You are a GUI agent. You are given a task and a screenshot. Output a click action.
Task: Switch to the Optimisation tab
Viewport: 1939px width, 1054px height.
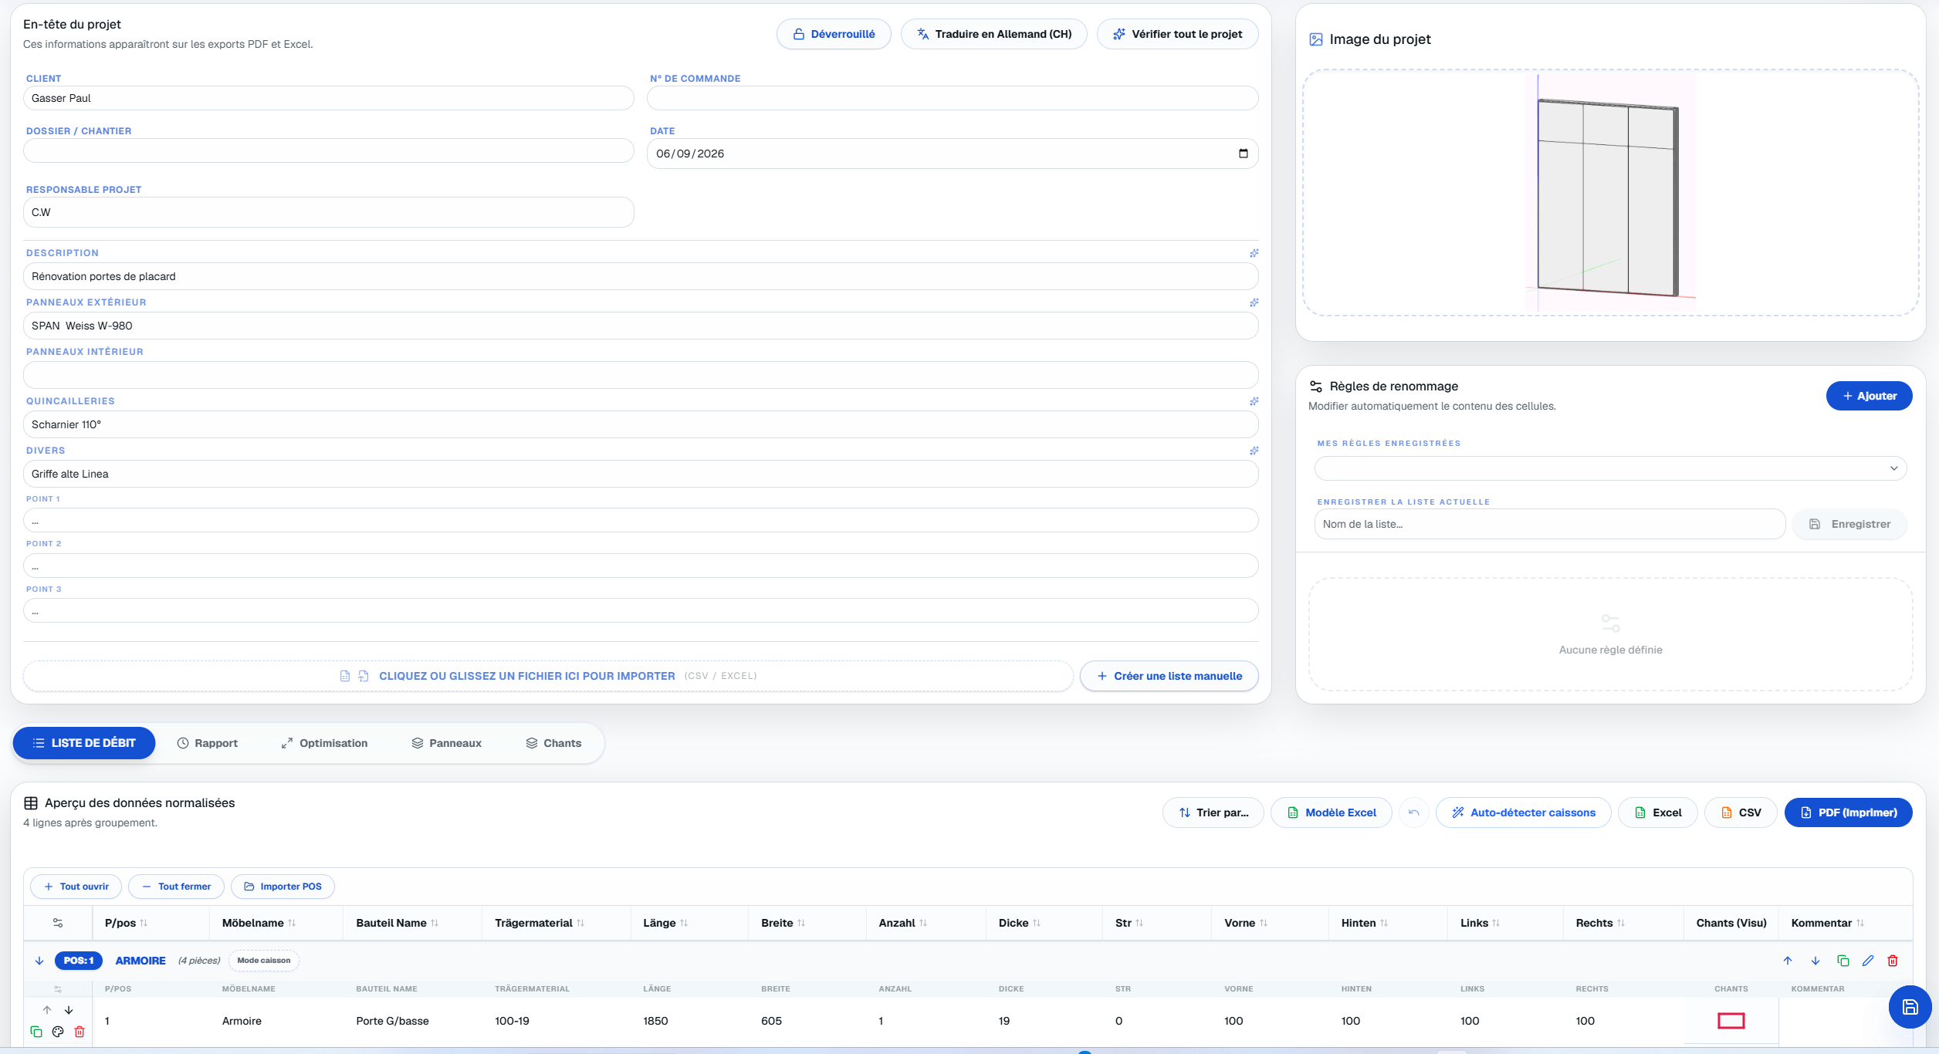pyautogui.click(x=324, y=743)
